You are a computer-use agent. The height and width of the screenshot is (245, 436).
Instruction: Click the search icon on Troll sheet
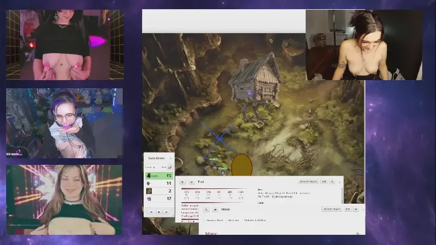coord(332,182)
